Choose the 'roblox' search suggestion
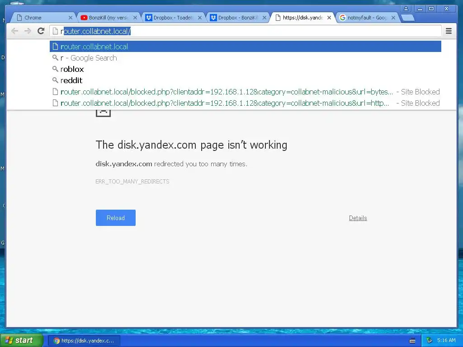 coord(246,69)
